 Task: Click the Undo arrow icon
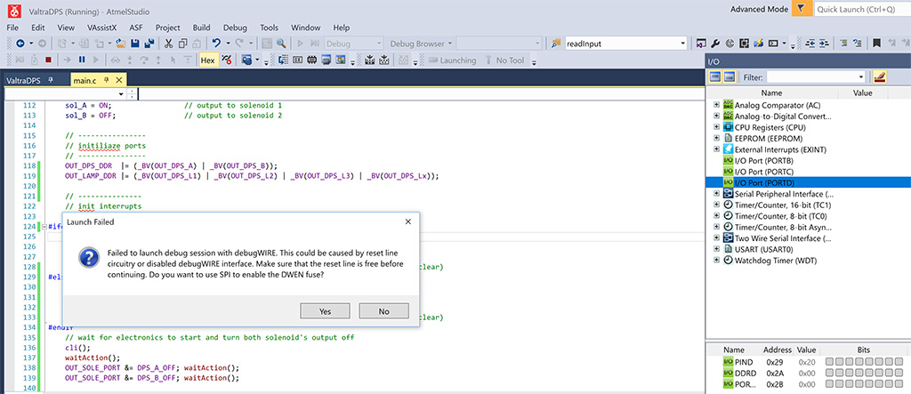[x=216, y=43]
